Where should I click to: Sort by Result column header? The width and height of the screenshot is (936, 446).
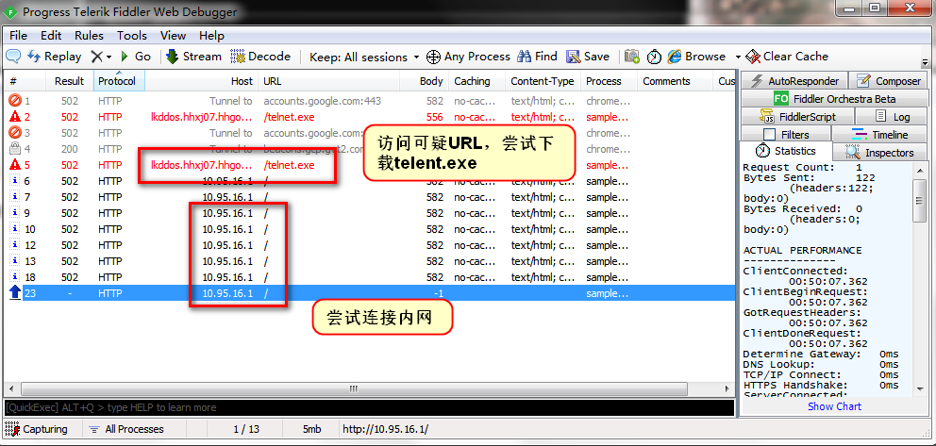[x=69, y=81]
